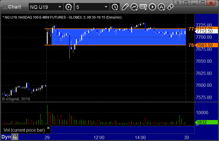Open the GET tools icon

coord(143,7)
